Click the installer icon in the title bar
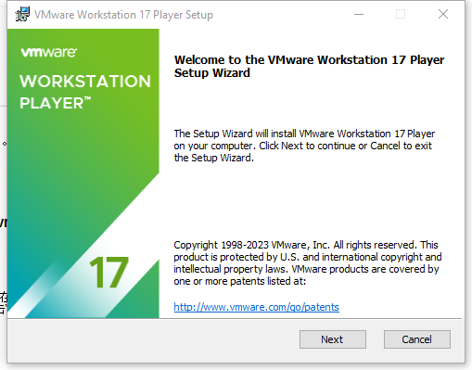 tap(22, 14)
